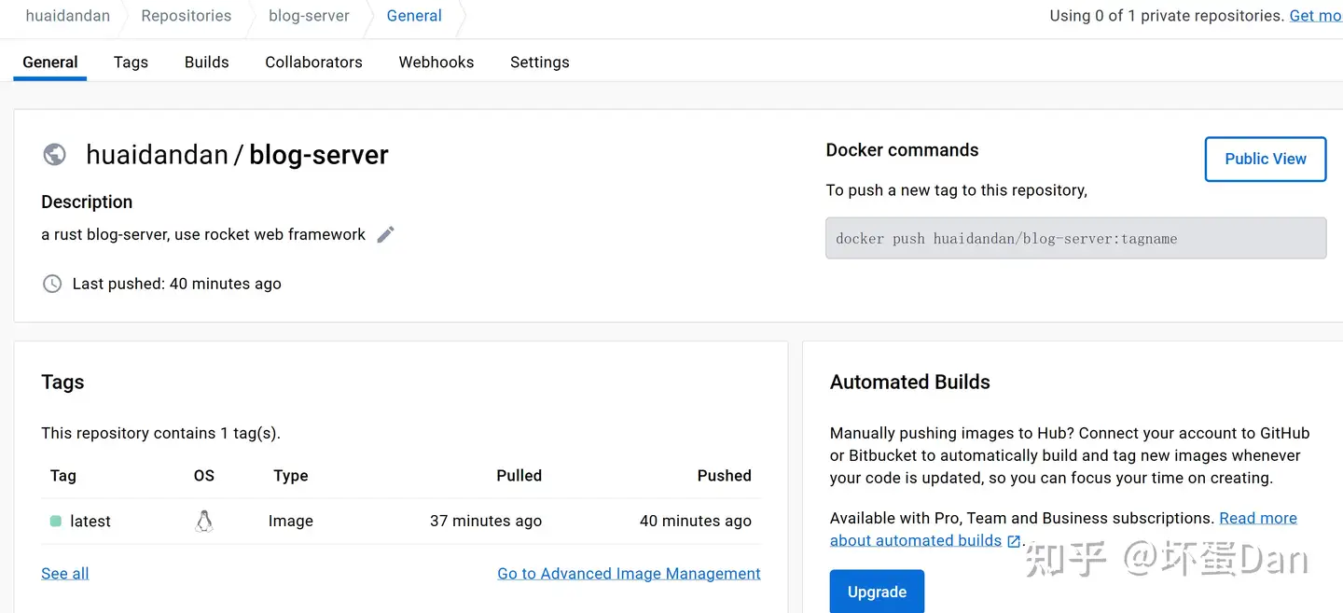Click Repositories in the breadcrumb

(187, 16)
